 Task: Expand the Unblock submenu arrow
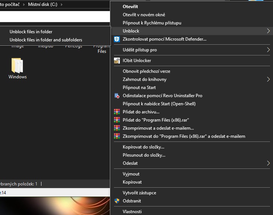click(x=268, y=31)
